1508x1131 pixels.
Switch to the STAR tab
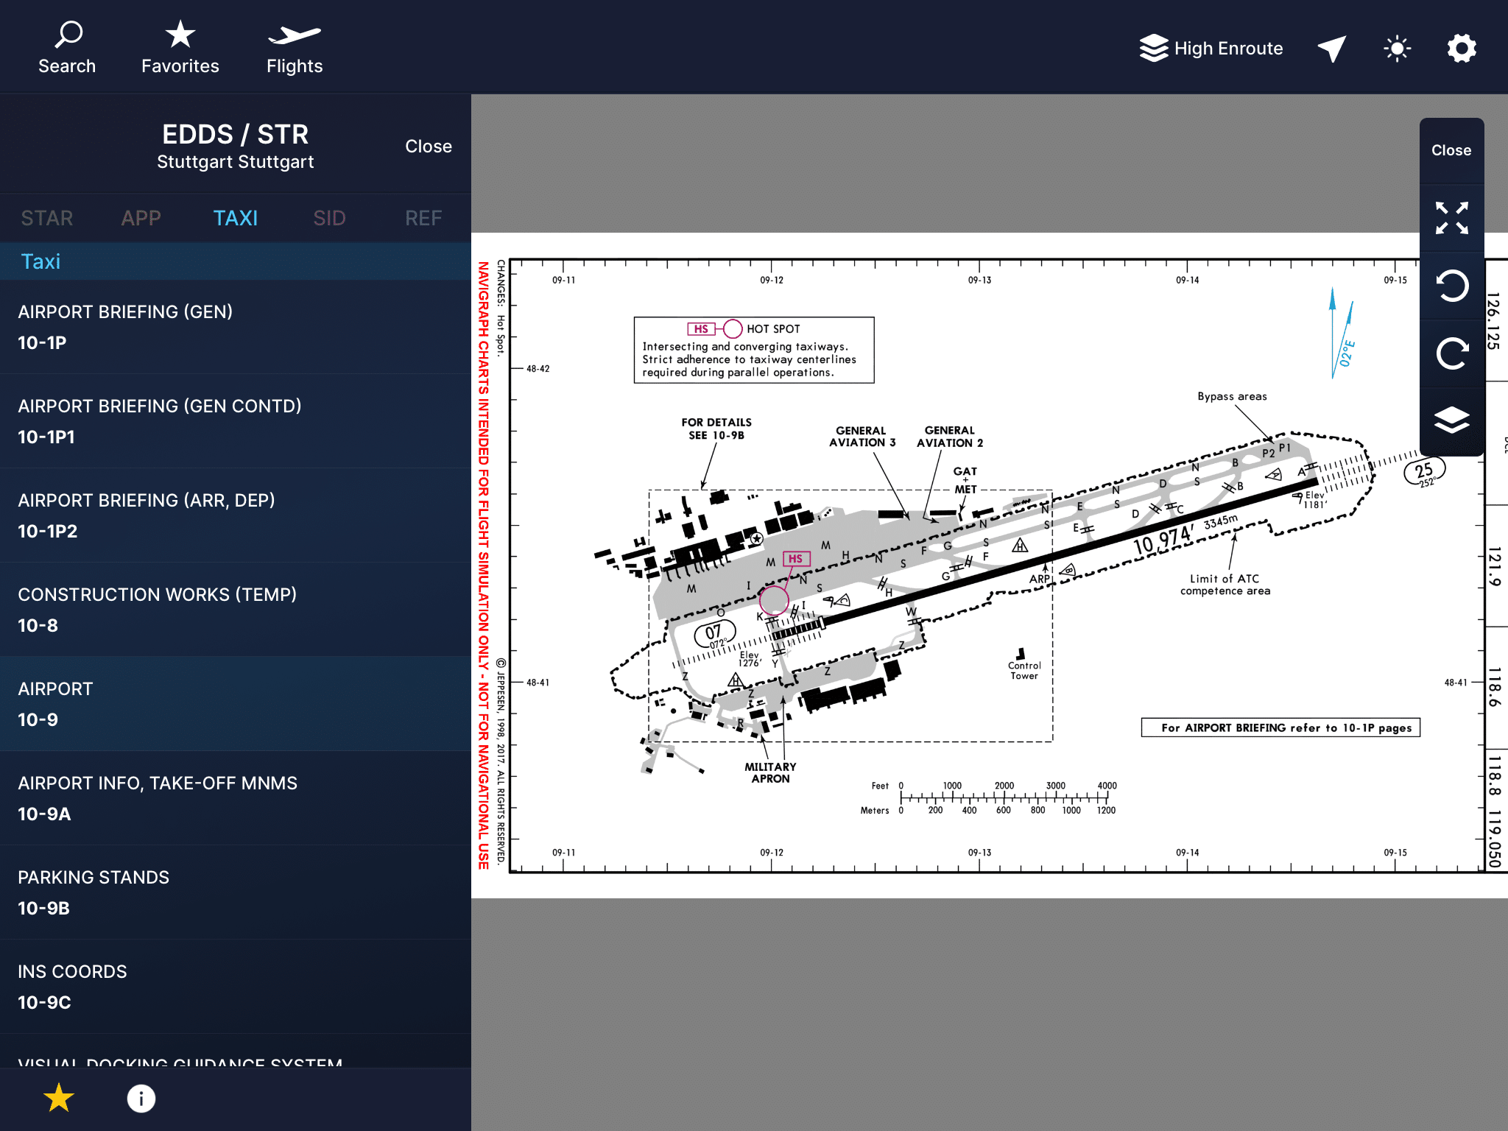click(x=47, y=218)
